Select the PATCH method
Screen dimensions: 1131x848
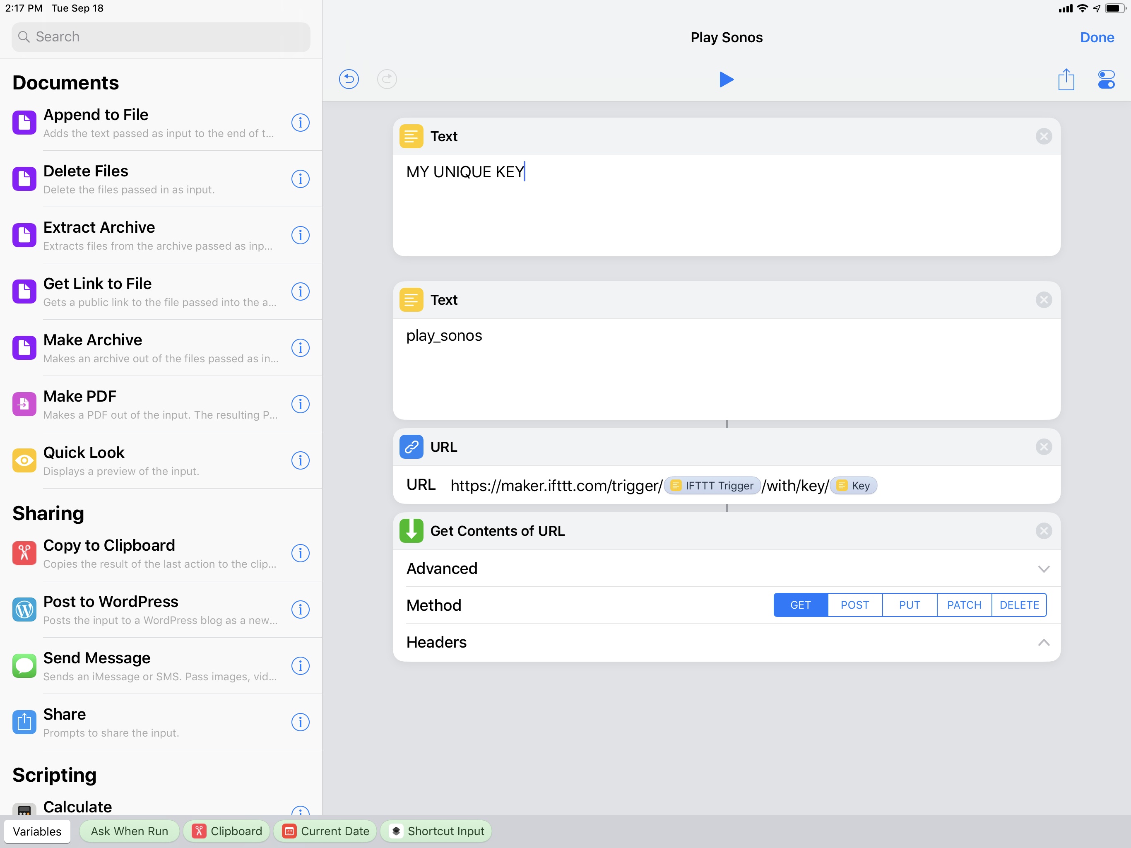click(x=964, y=605)
